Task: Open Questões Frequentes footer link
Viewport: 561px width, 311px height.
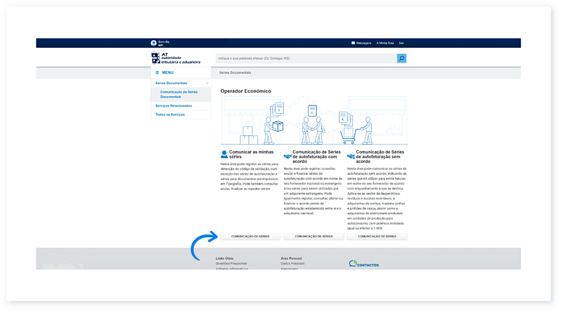Action: 231,263
